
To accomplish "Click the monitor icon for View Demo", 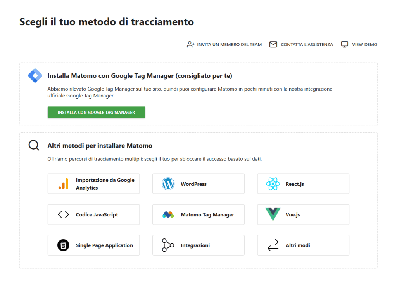I will (x=345, y=44).
